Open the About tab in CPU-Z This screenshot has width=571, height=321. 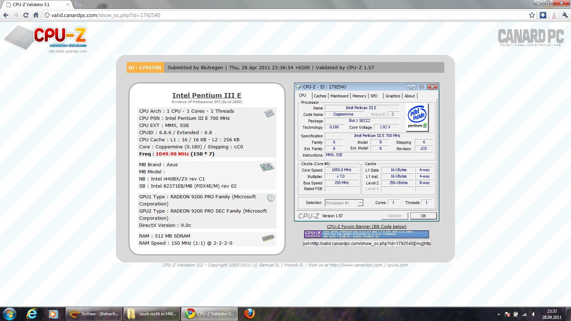pos(410,96)
